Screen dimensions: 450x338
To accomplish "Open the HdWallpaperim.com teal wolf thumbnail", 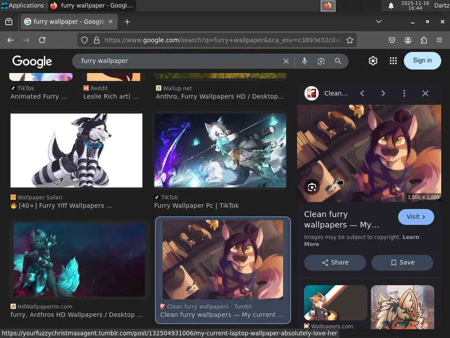I will tap(79, 260).
